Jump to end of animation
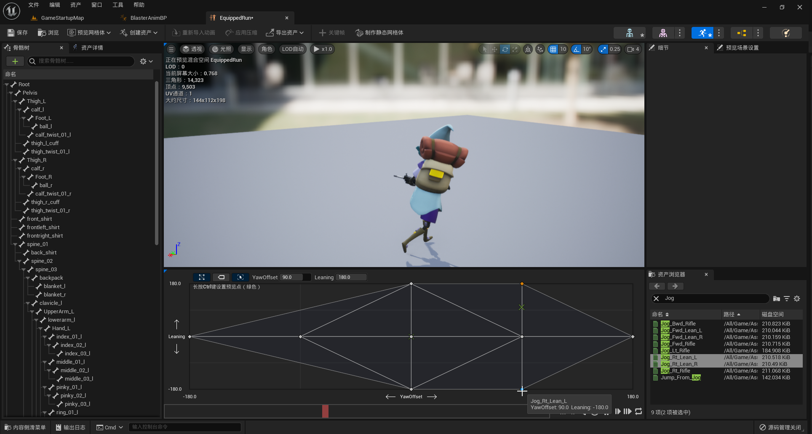The image size is (812, 434). pos(628,411)
